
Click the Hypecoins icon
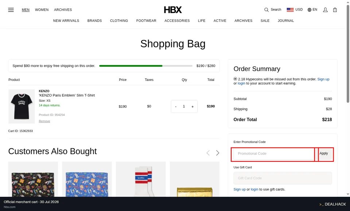[x=235, y=79]
